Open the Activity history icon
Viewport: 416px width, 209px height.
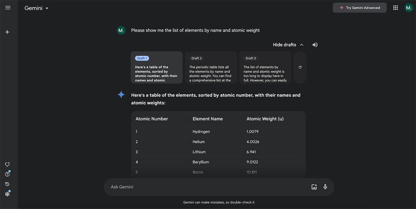pos(7,184)
